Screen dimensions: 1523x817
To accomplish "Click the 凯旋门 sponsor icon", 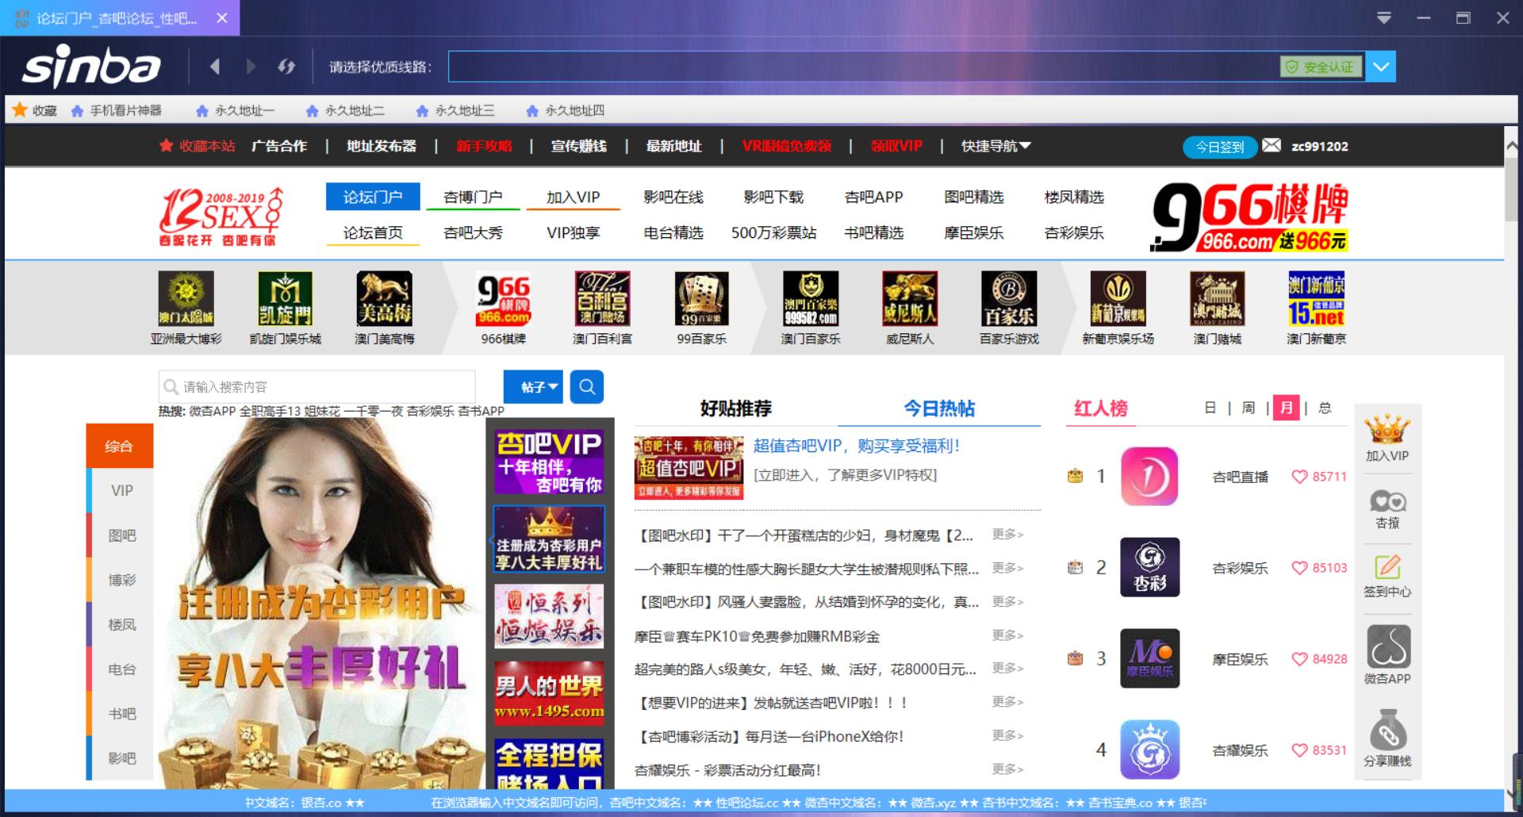I will point(286,299).
